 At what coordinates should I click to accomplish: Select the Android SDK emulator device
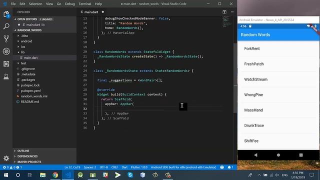tap(183, 167)
